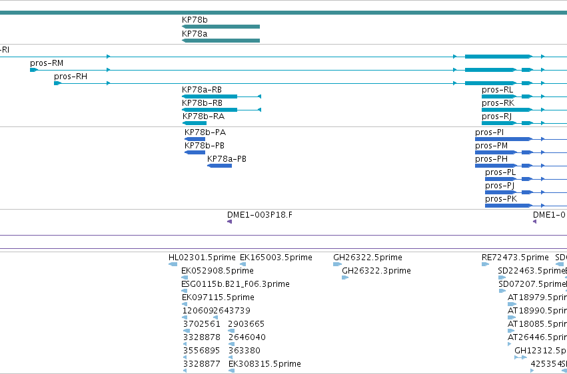Open the KP78b-RA transcript
This screenshot has height=374, width=567.
[194, 123]
